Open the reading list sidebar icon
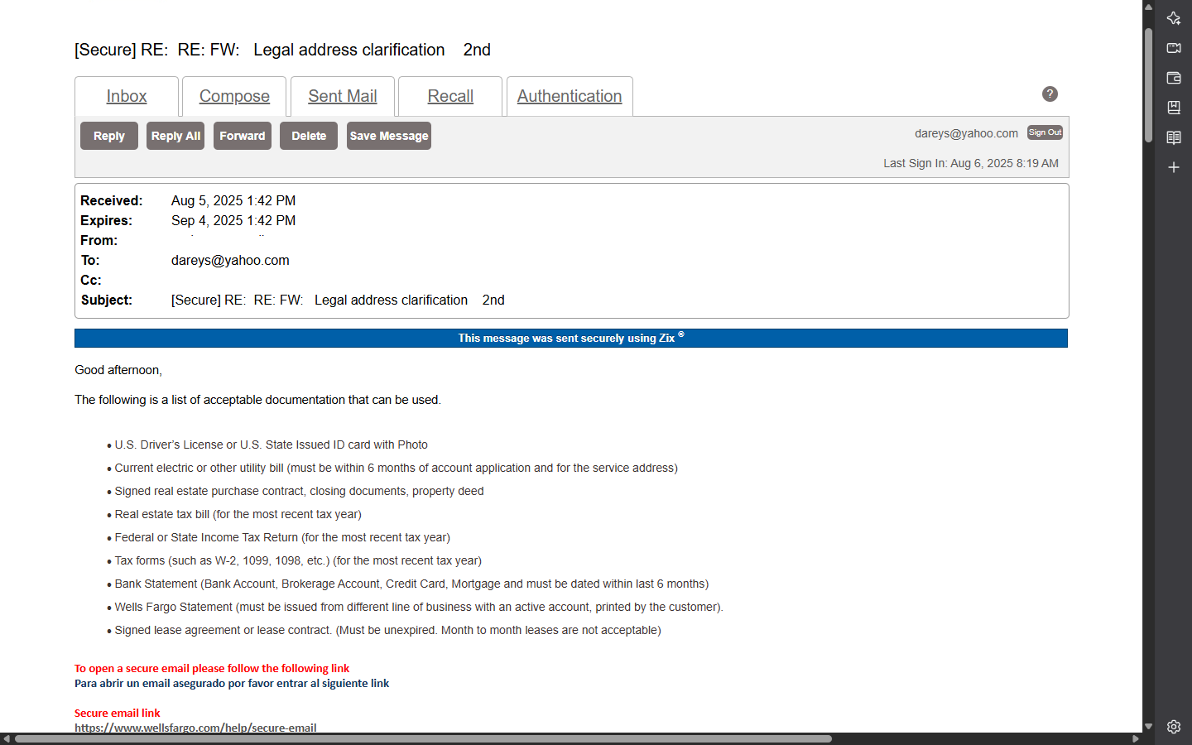The image size is (1192, 745). 1174,137
